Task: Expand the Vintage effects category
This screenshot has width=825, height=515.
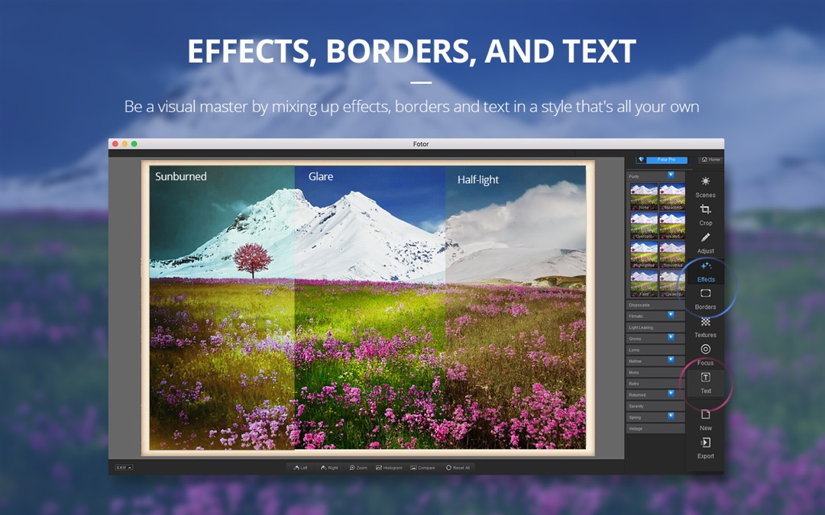Action: (x=655, y=429)
